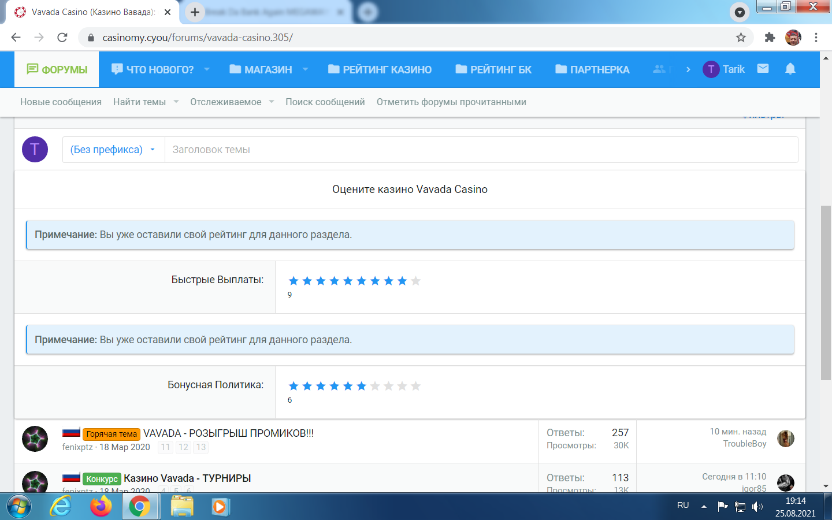Open thread VAVADA - РОЗЫГРЫШ ПРОМИКОВ!!!
Screen dimensions: 832x520
228,433
